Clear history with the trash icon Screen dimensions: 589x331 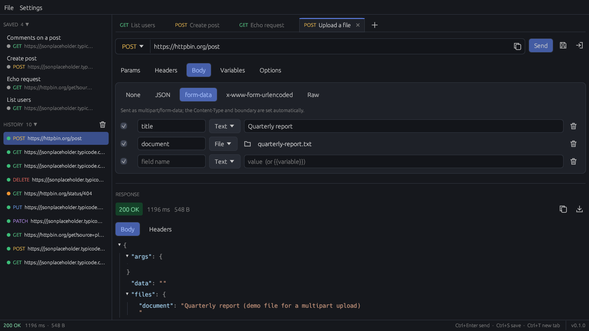[103, 125]
